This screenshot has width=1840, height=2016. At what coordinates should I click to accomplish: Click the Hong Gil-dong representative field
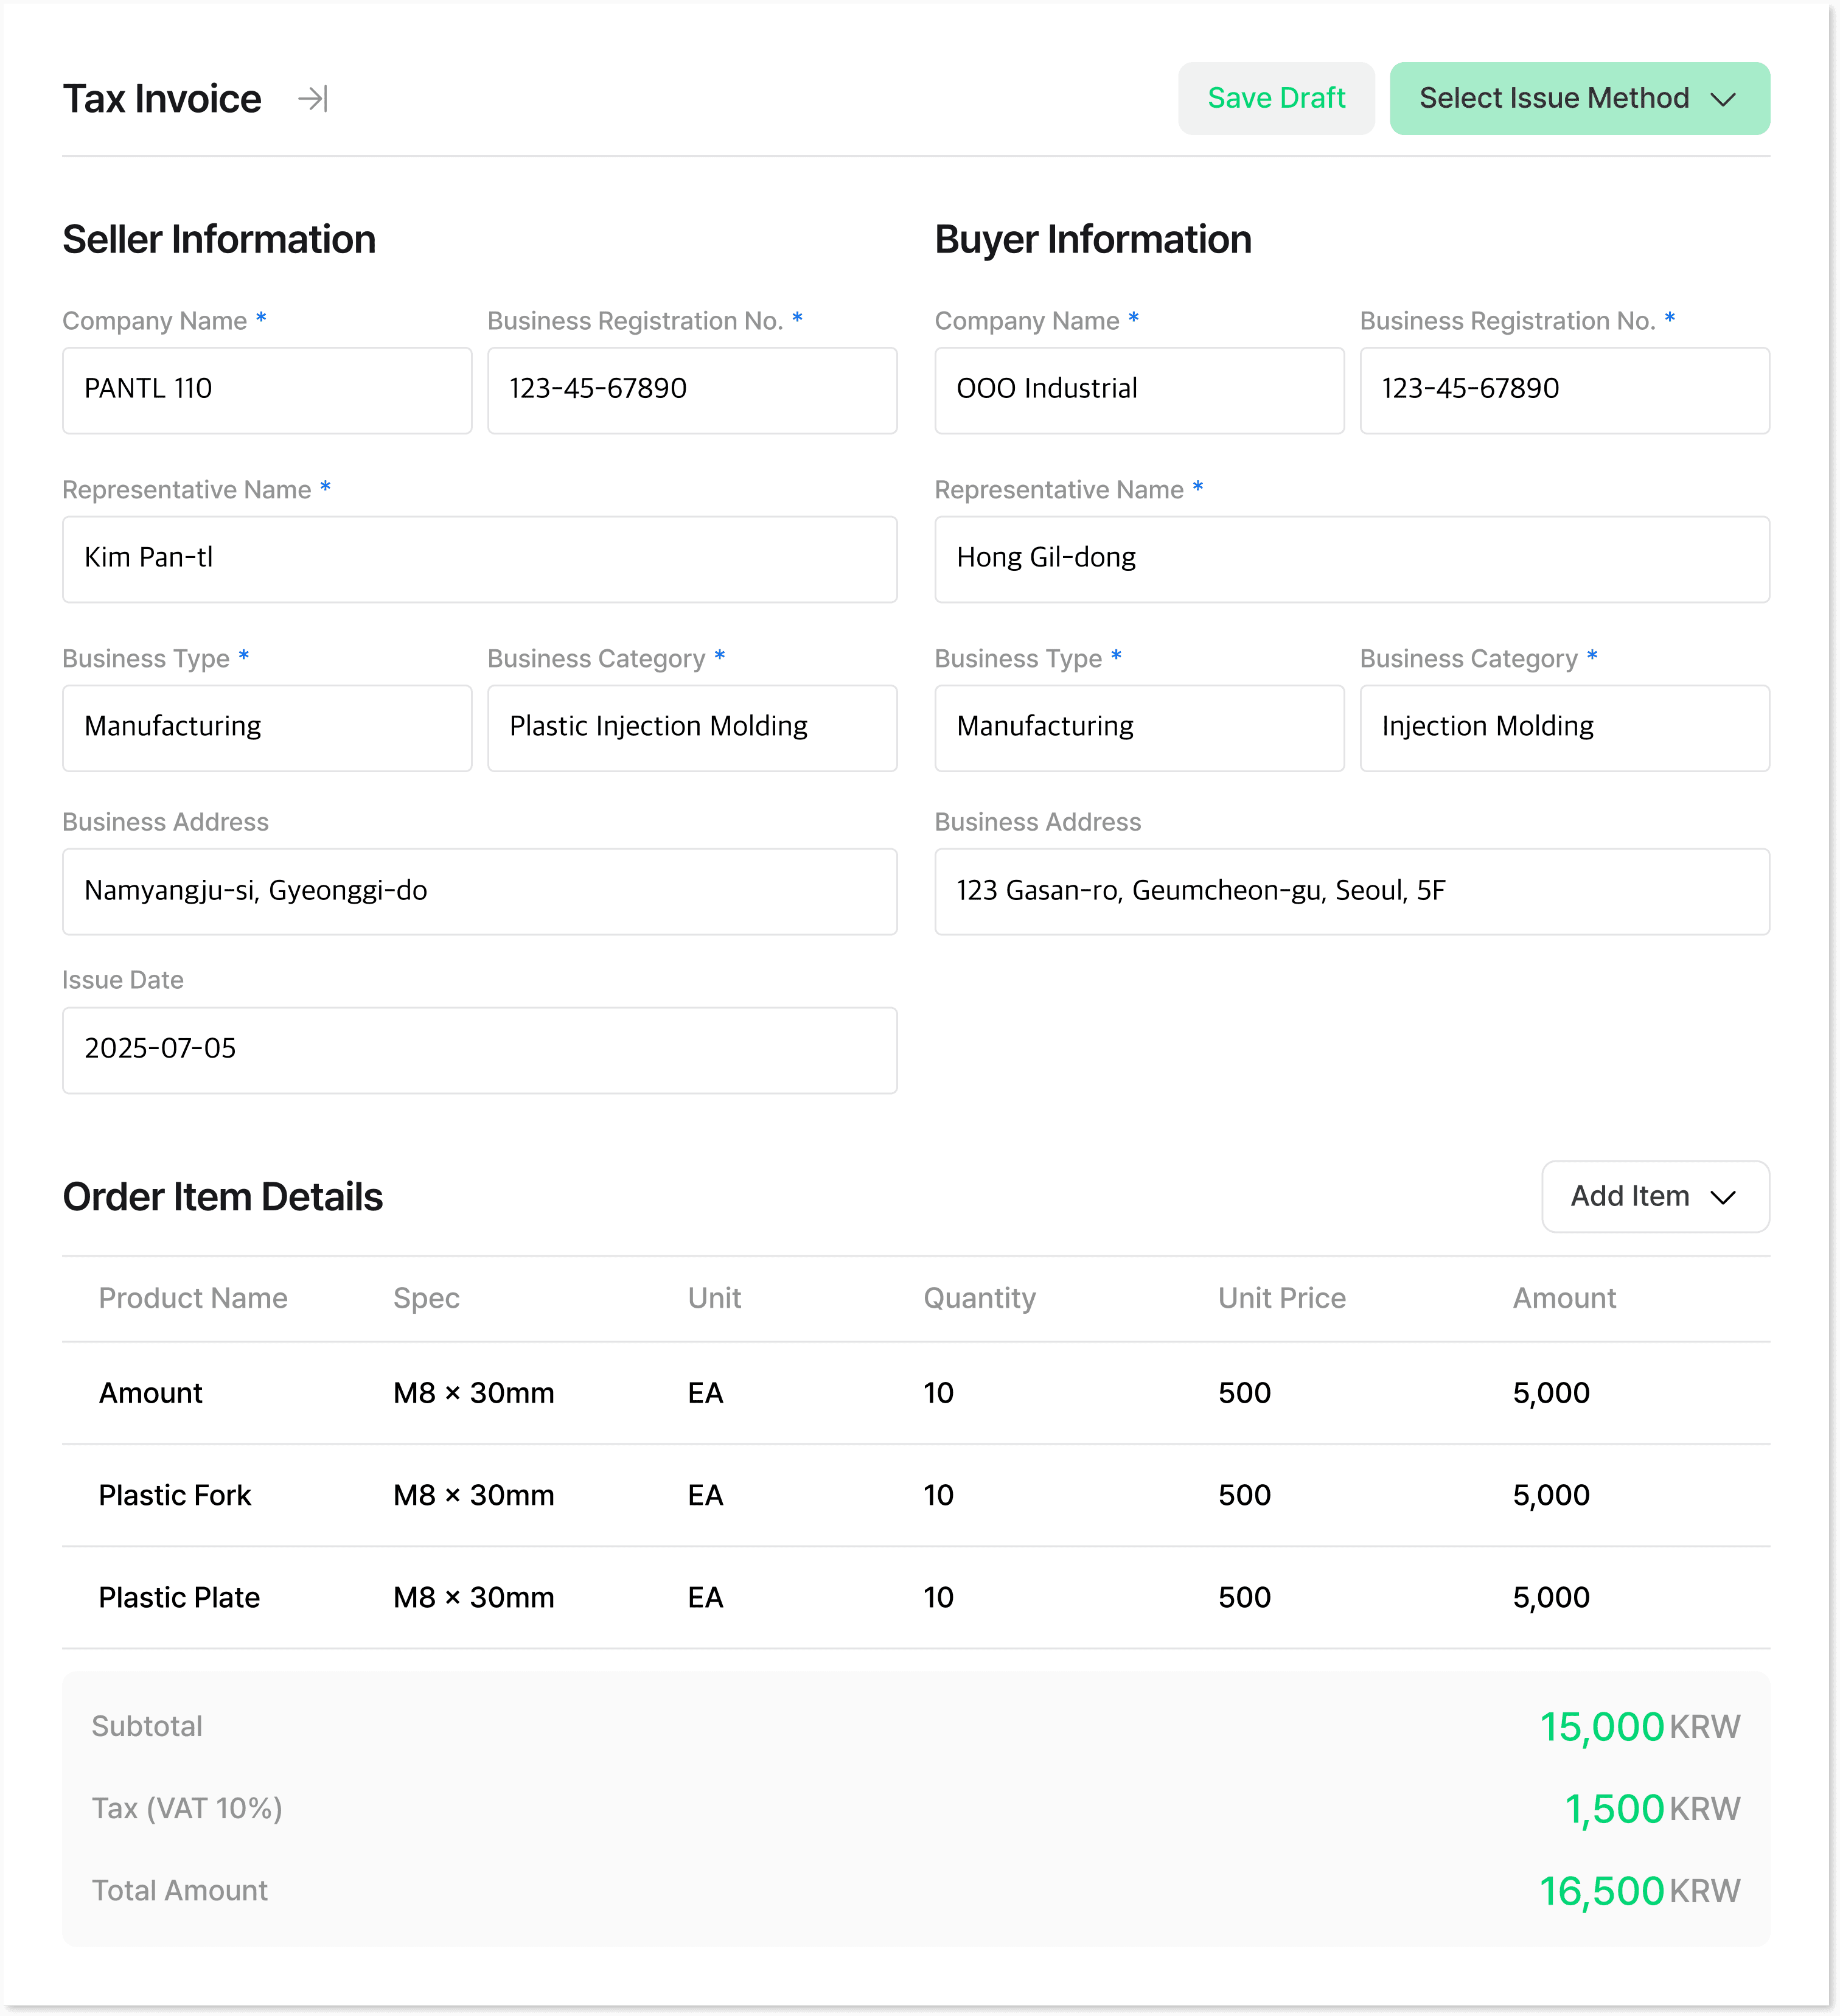click(x=1351, y=559)
